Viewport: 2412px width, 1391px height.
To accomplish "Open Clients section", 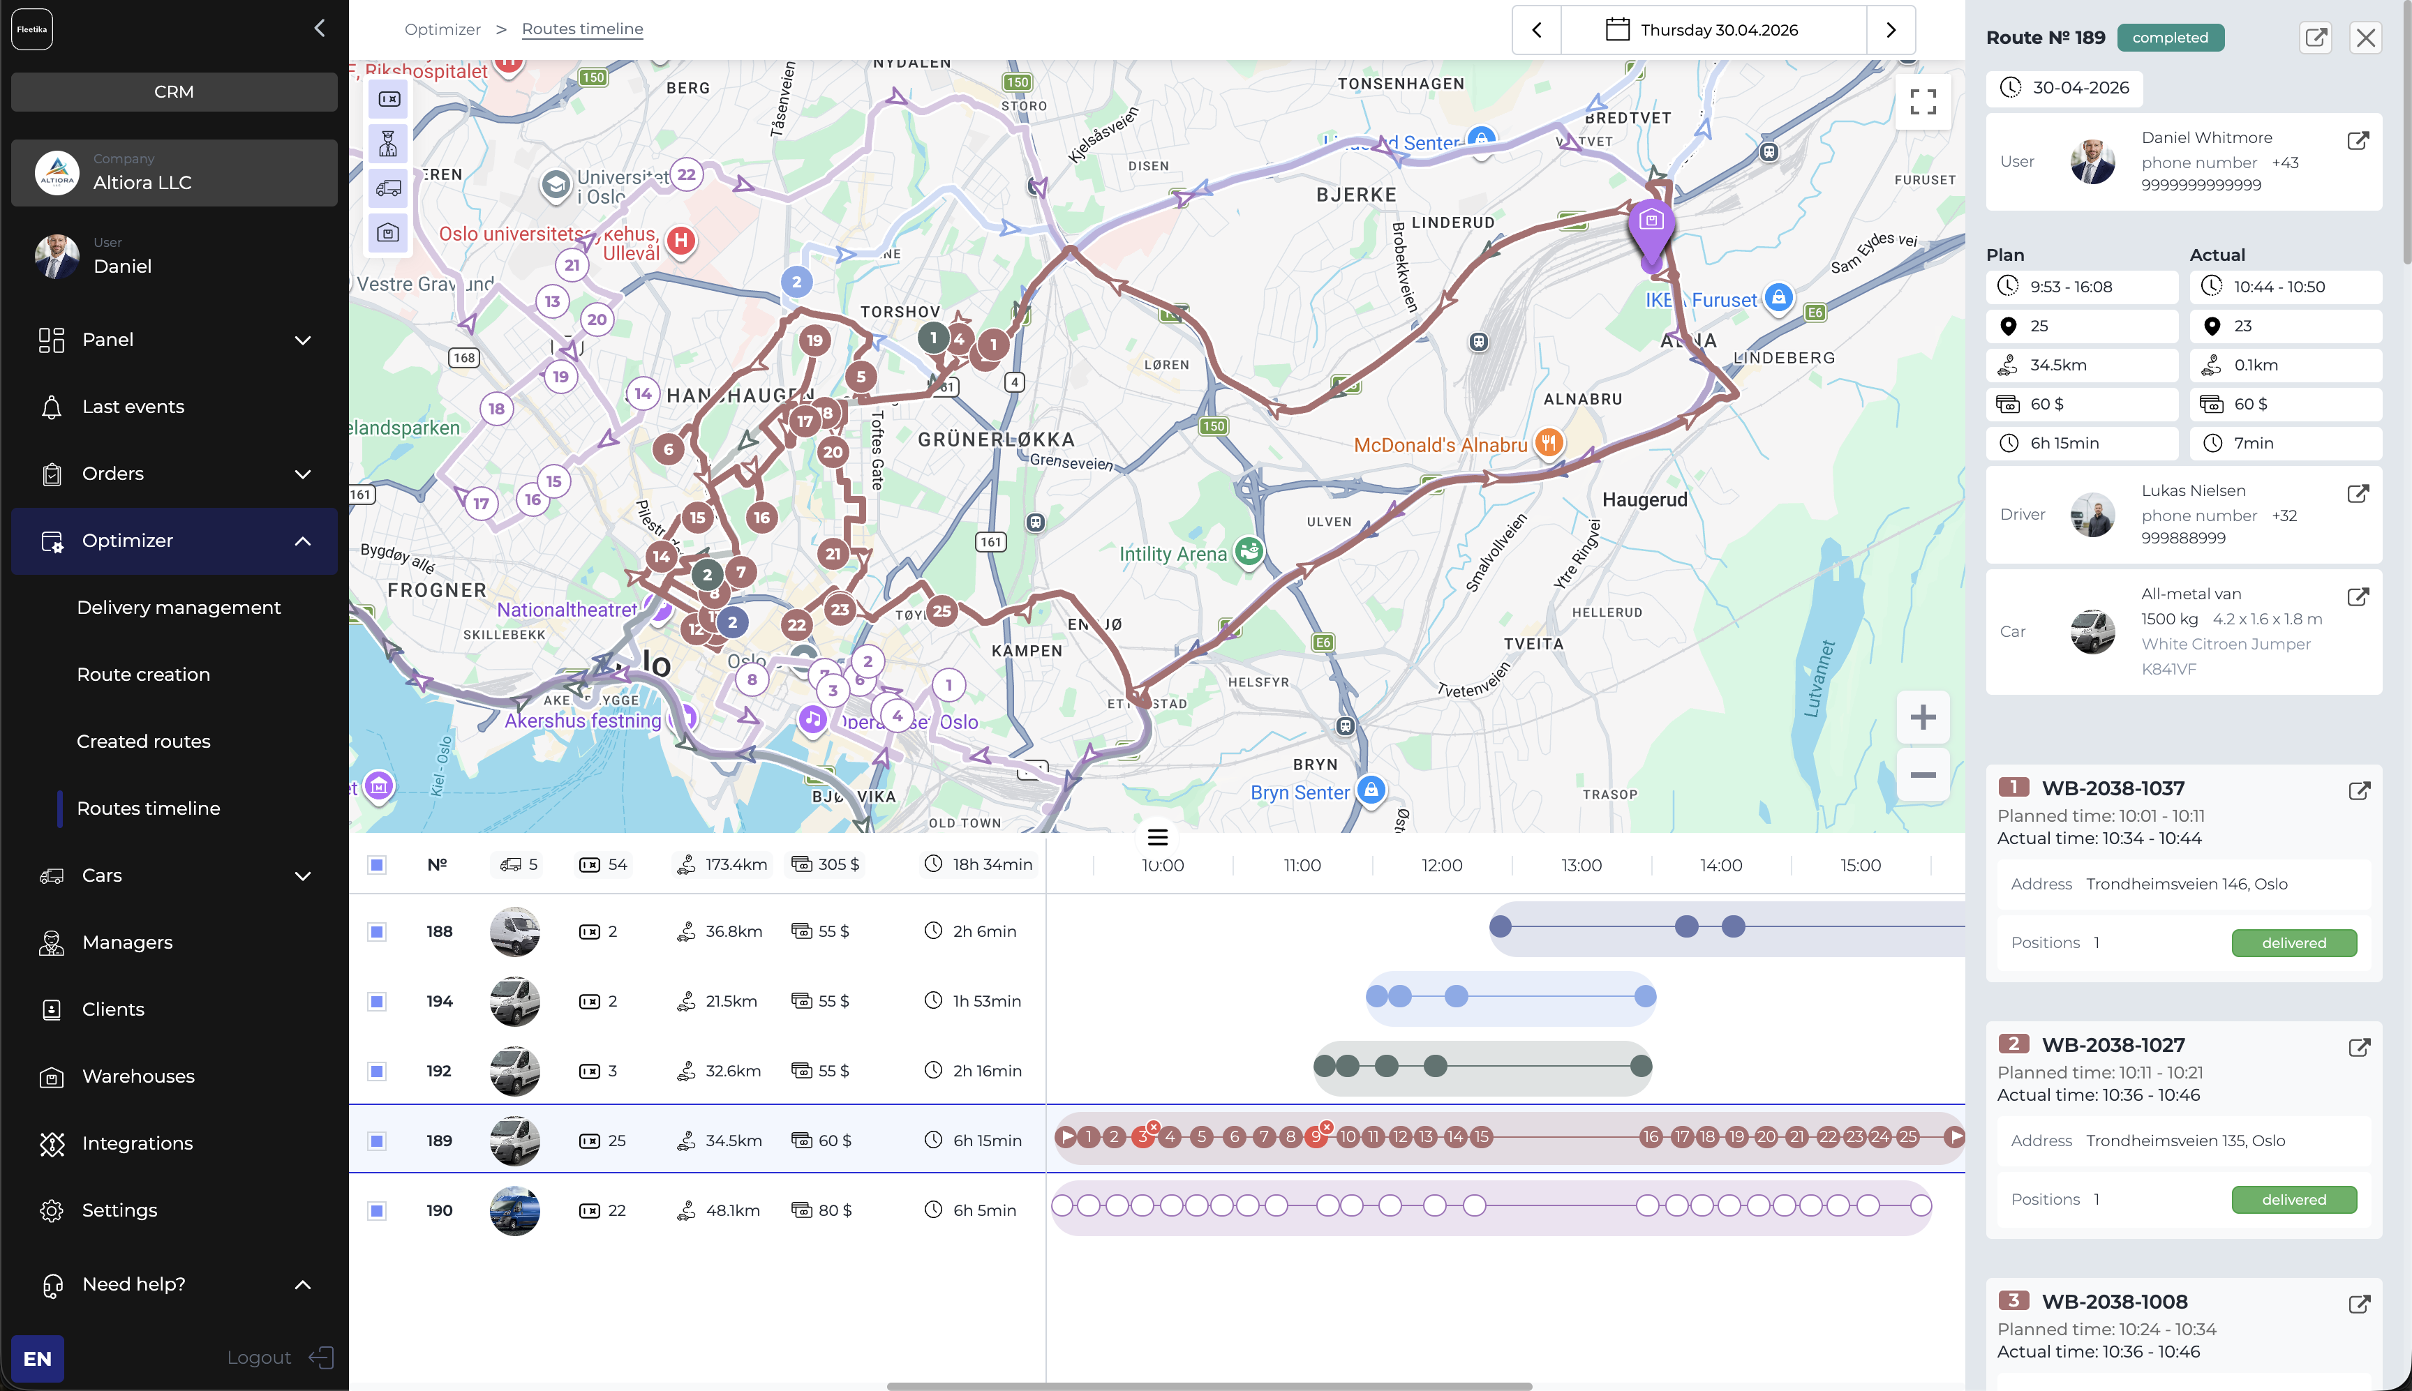I will (x=174, y=1009).
